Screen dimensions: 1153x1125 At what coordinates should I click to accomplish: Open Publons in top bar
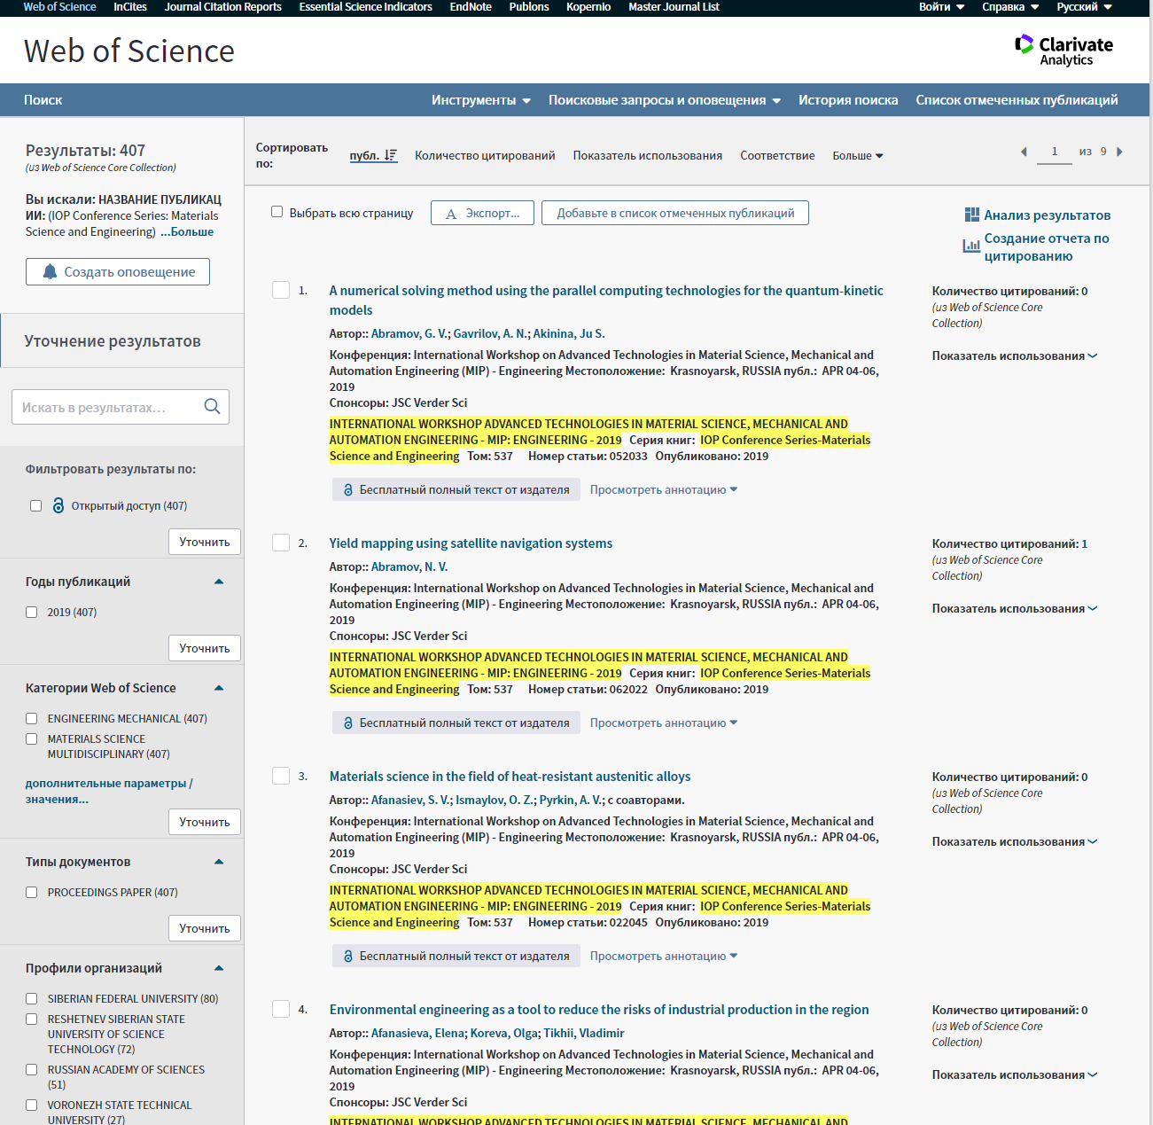point(529,7)
